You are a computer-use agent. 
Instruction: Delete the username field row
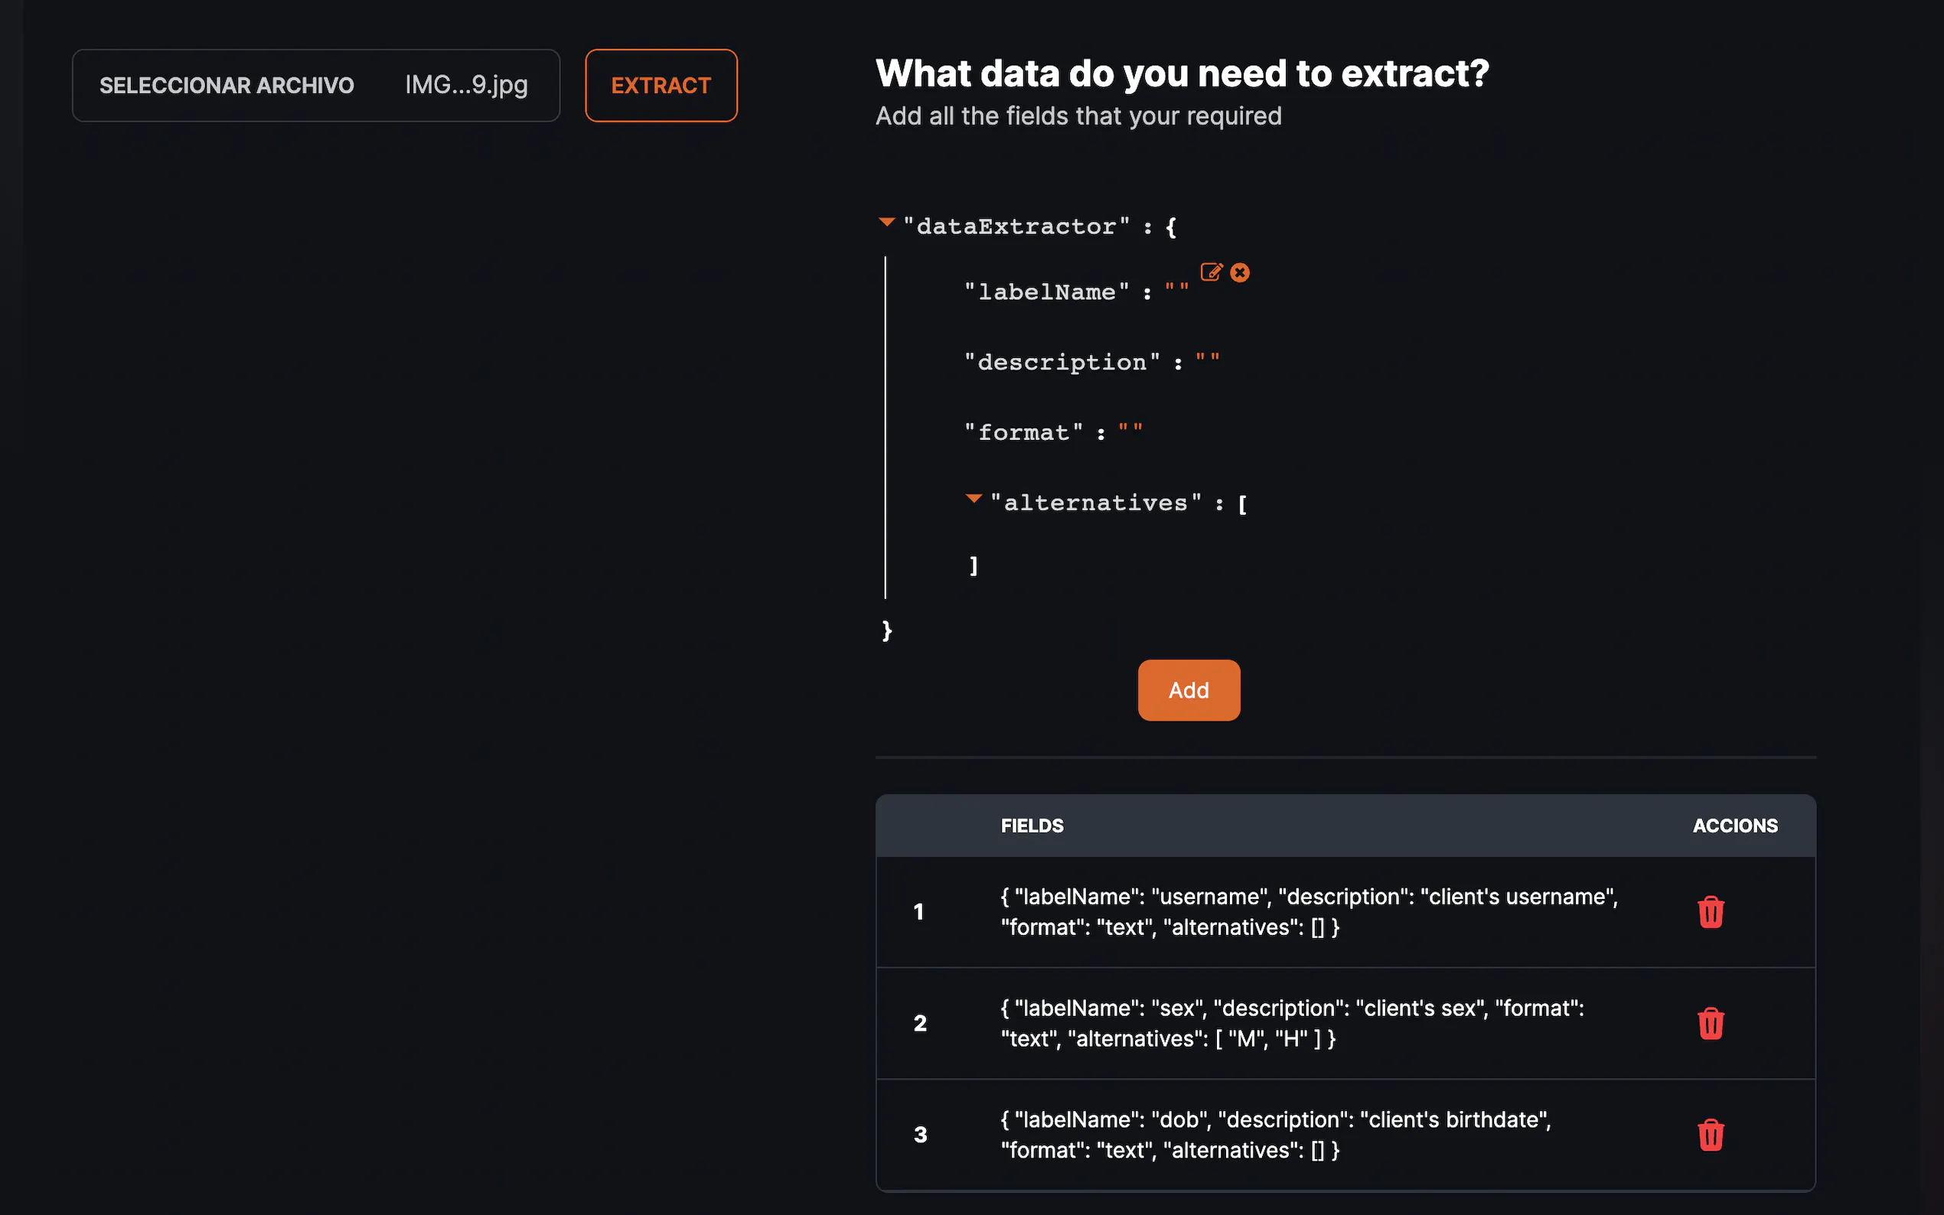[x=1710, y=912]
